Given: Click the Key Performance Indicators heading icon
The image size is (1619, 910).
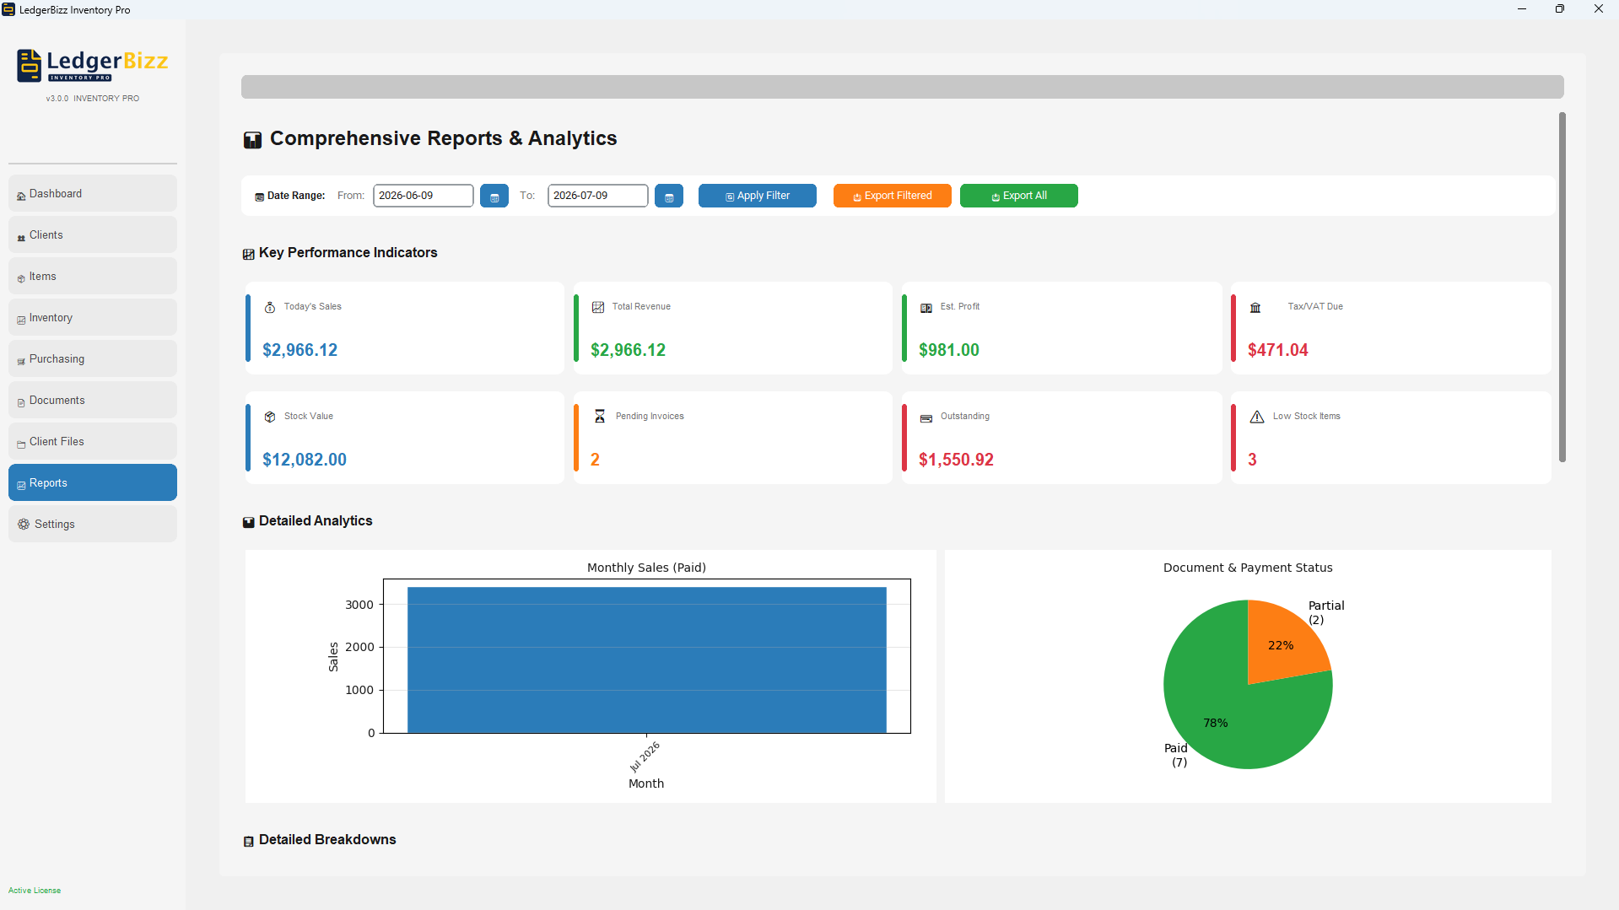Looking at the screenshot, I should click(x=248, y=255).
